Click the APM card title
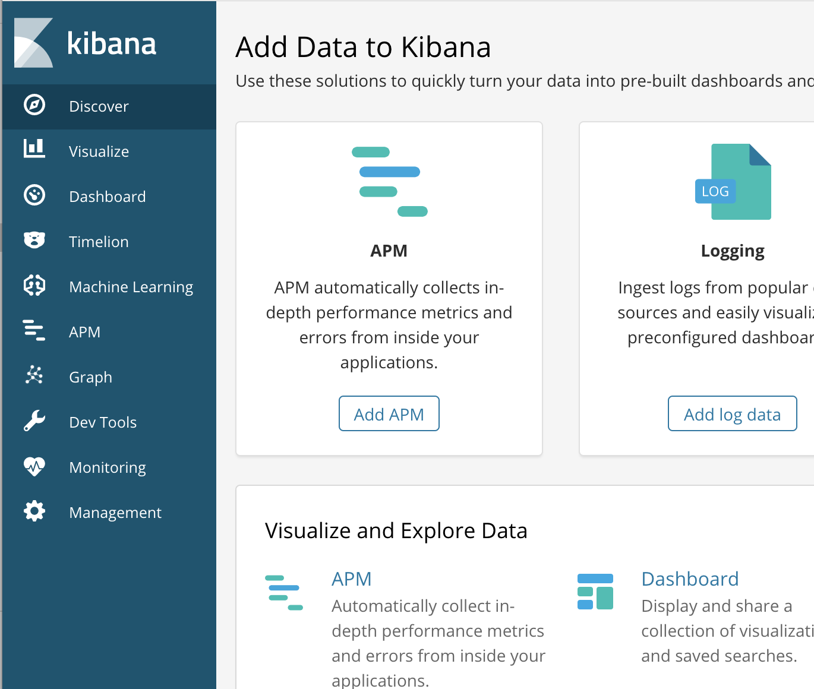 pos(389,251)
